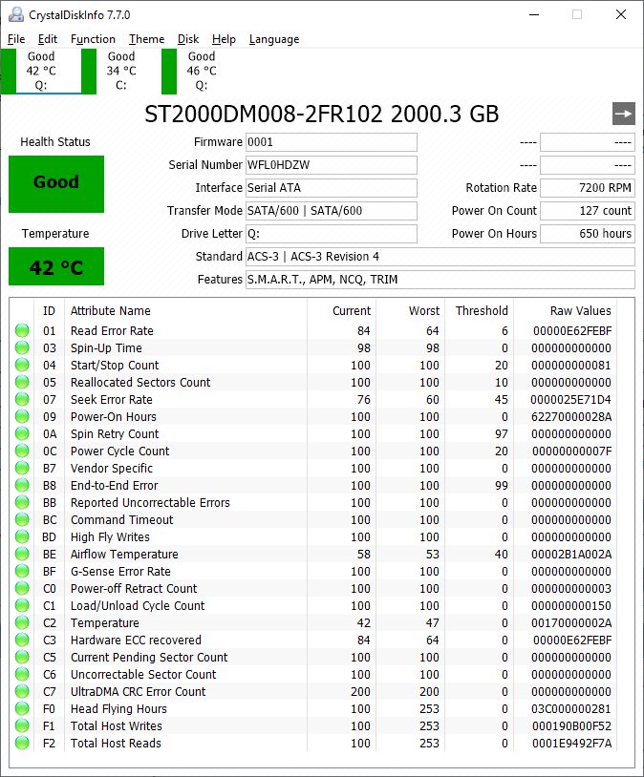This screenshot has width=644, height=777.
Task: Click status orb for Power-On Hours row
Action: click(x=22, y=417)
